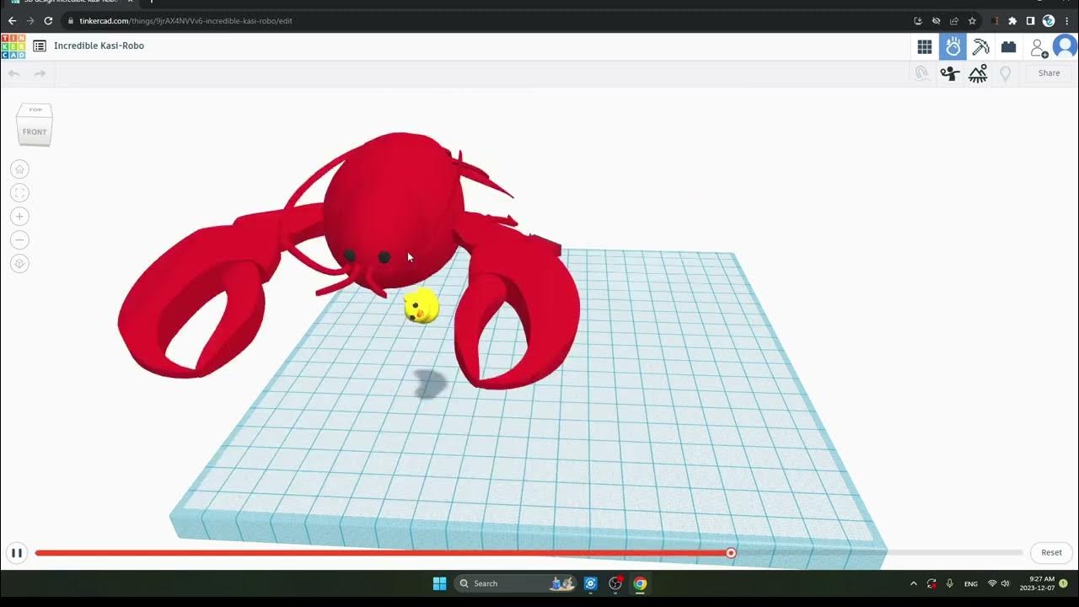Switch the ENG input language

pos(971,583)
